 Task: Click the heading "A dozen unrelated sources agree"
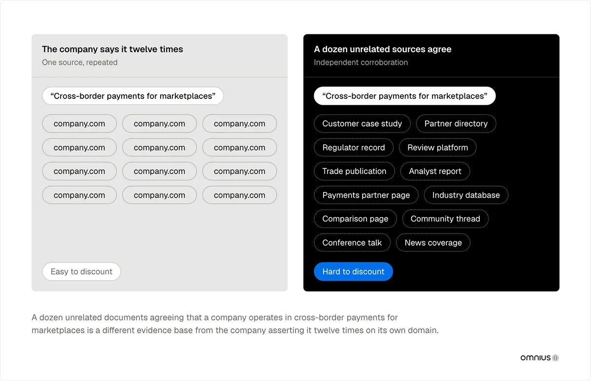pyautogui.click(x=383, y=49)
